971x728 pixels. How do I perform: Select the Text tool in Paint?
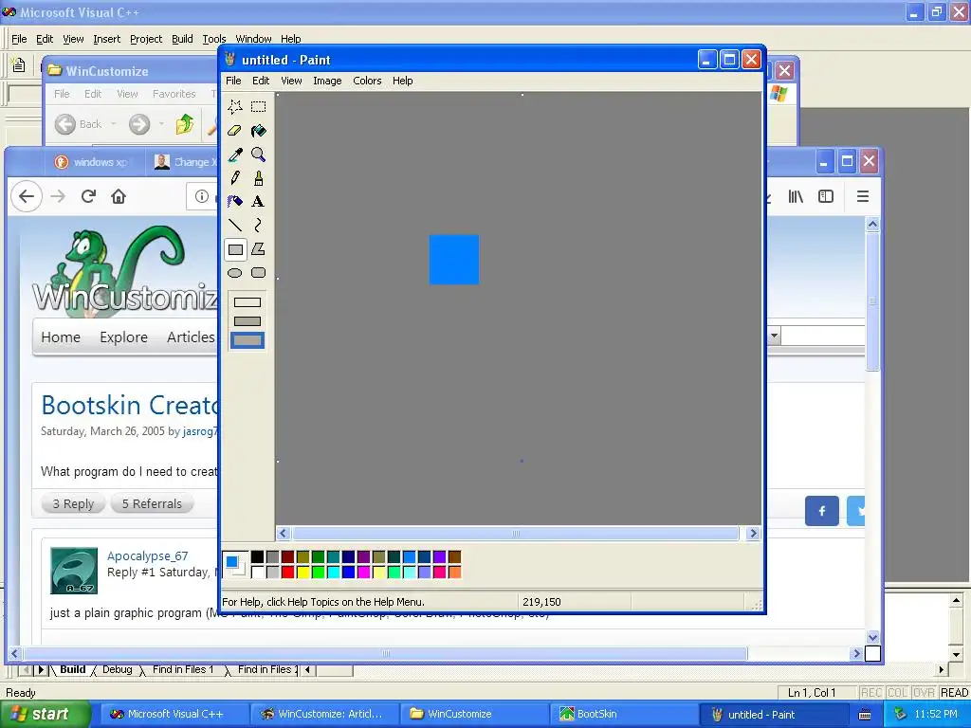pos(258,201)
